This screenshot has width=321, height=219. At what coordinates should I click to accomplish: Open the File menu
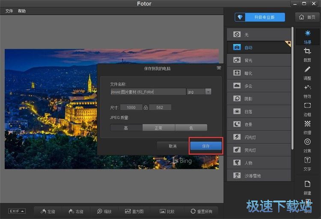pos(9,11)
